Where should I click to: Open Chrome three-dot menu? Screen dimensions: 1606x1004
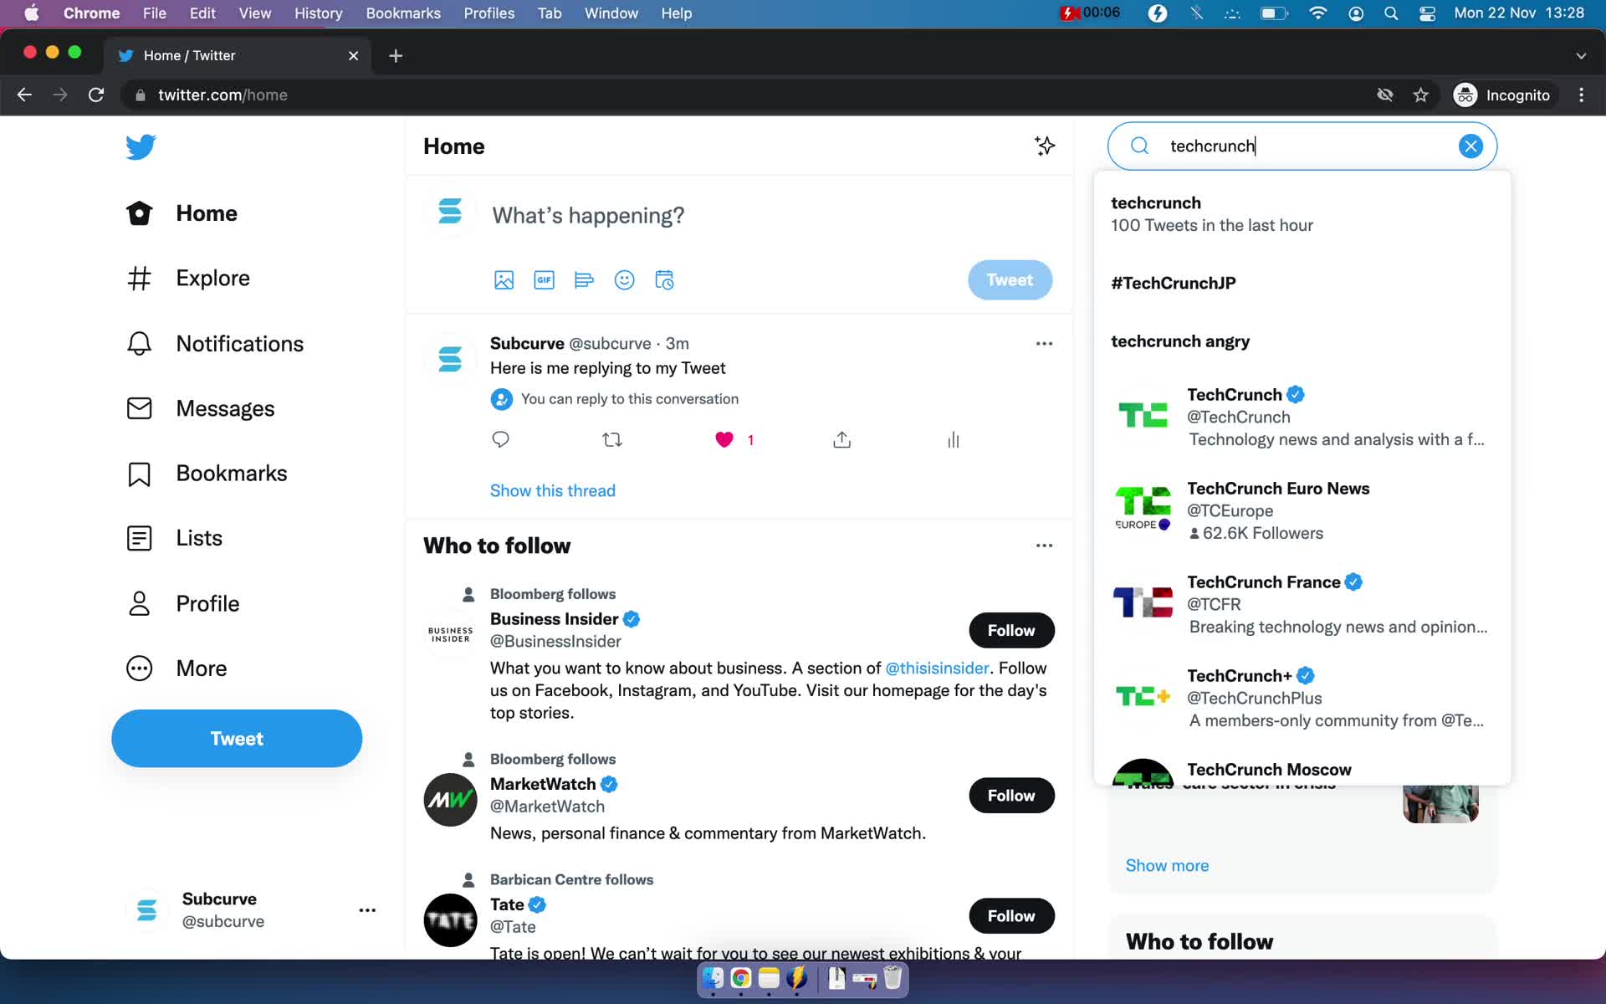(1581, 95)
